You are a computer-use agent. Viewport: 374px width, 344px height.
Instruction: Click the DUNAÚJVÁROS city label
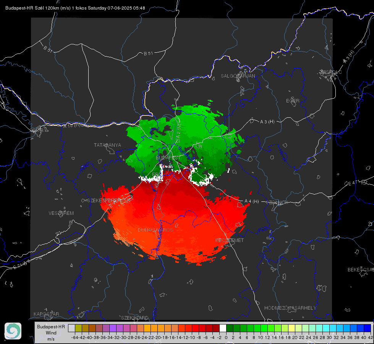point(155,230)
